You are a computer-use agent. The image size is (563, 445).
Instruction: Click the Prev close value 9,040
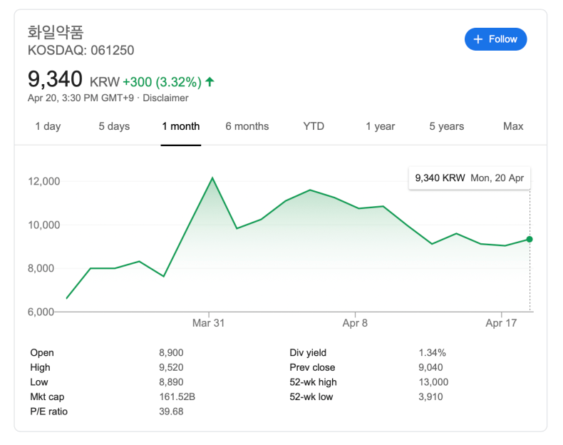[430, 367]
